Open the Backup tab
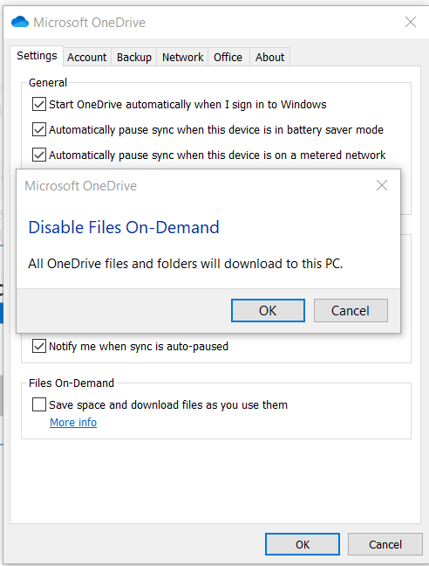 click(x=134, y=57)
